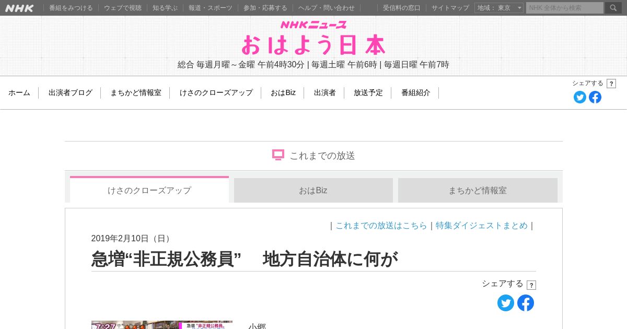
Task: Open けさのクローズアップ navigation item
Action: click(216, 92)
